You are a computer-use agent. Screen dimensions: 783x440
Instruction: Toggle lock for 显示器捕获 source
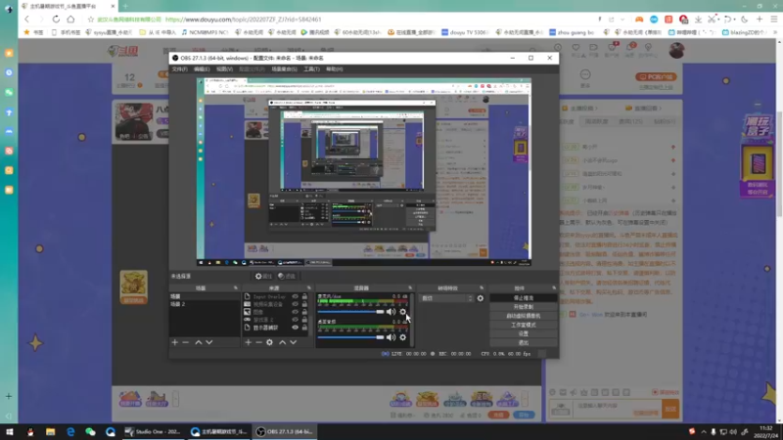(x=304, y=328)
